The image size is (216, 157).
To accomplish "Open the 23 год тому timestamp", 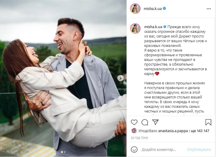I will click(x=139, y=138).
